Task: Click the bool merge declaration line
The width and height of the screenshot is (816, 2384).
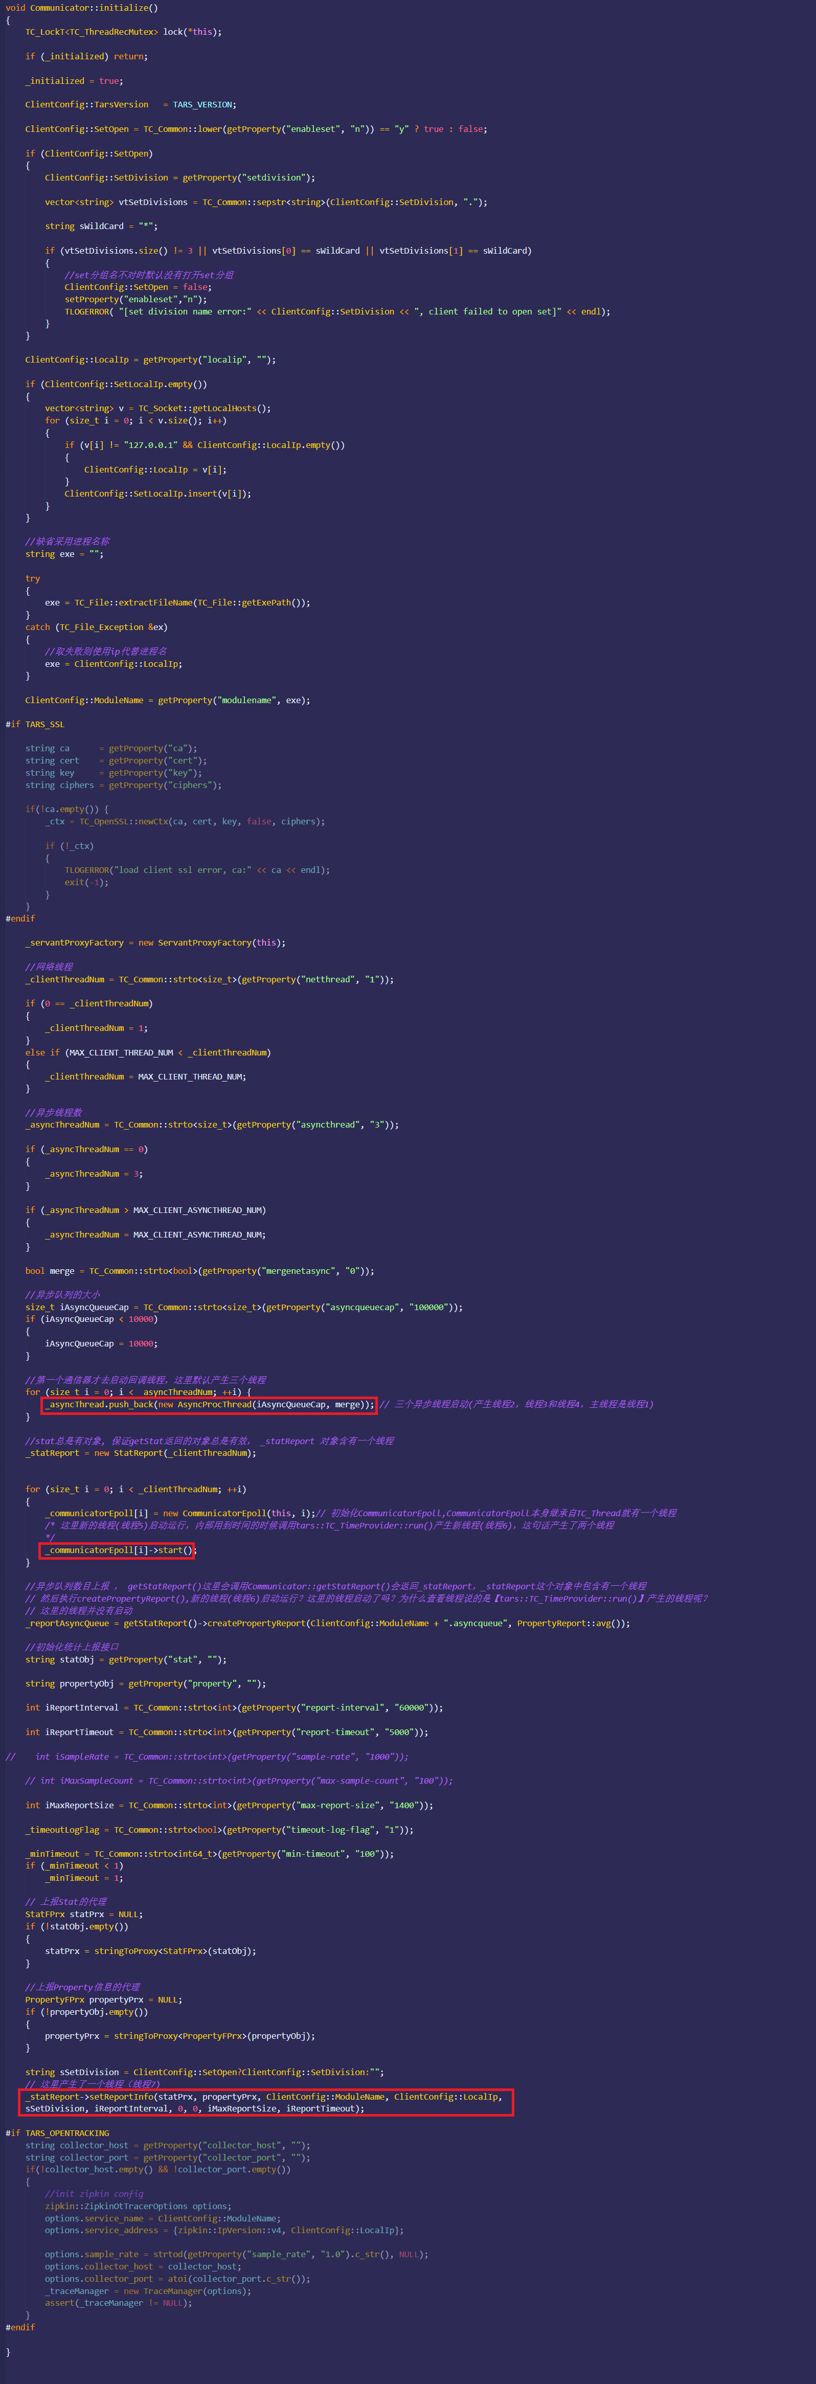Action: click(x=200, y=1272)
